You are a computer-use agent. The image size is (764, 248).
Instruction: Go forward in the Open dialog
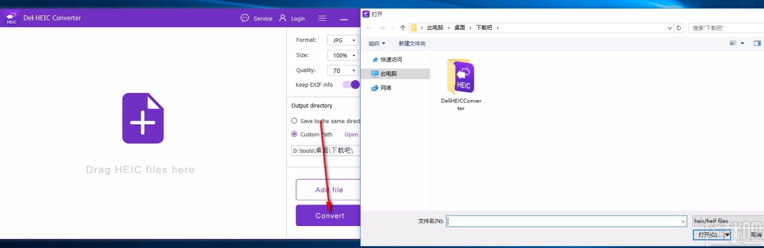pyautogui.click(x=382, y=28)
